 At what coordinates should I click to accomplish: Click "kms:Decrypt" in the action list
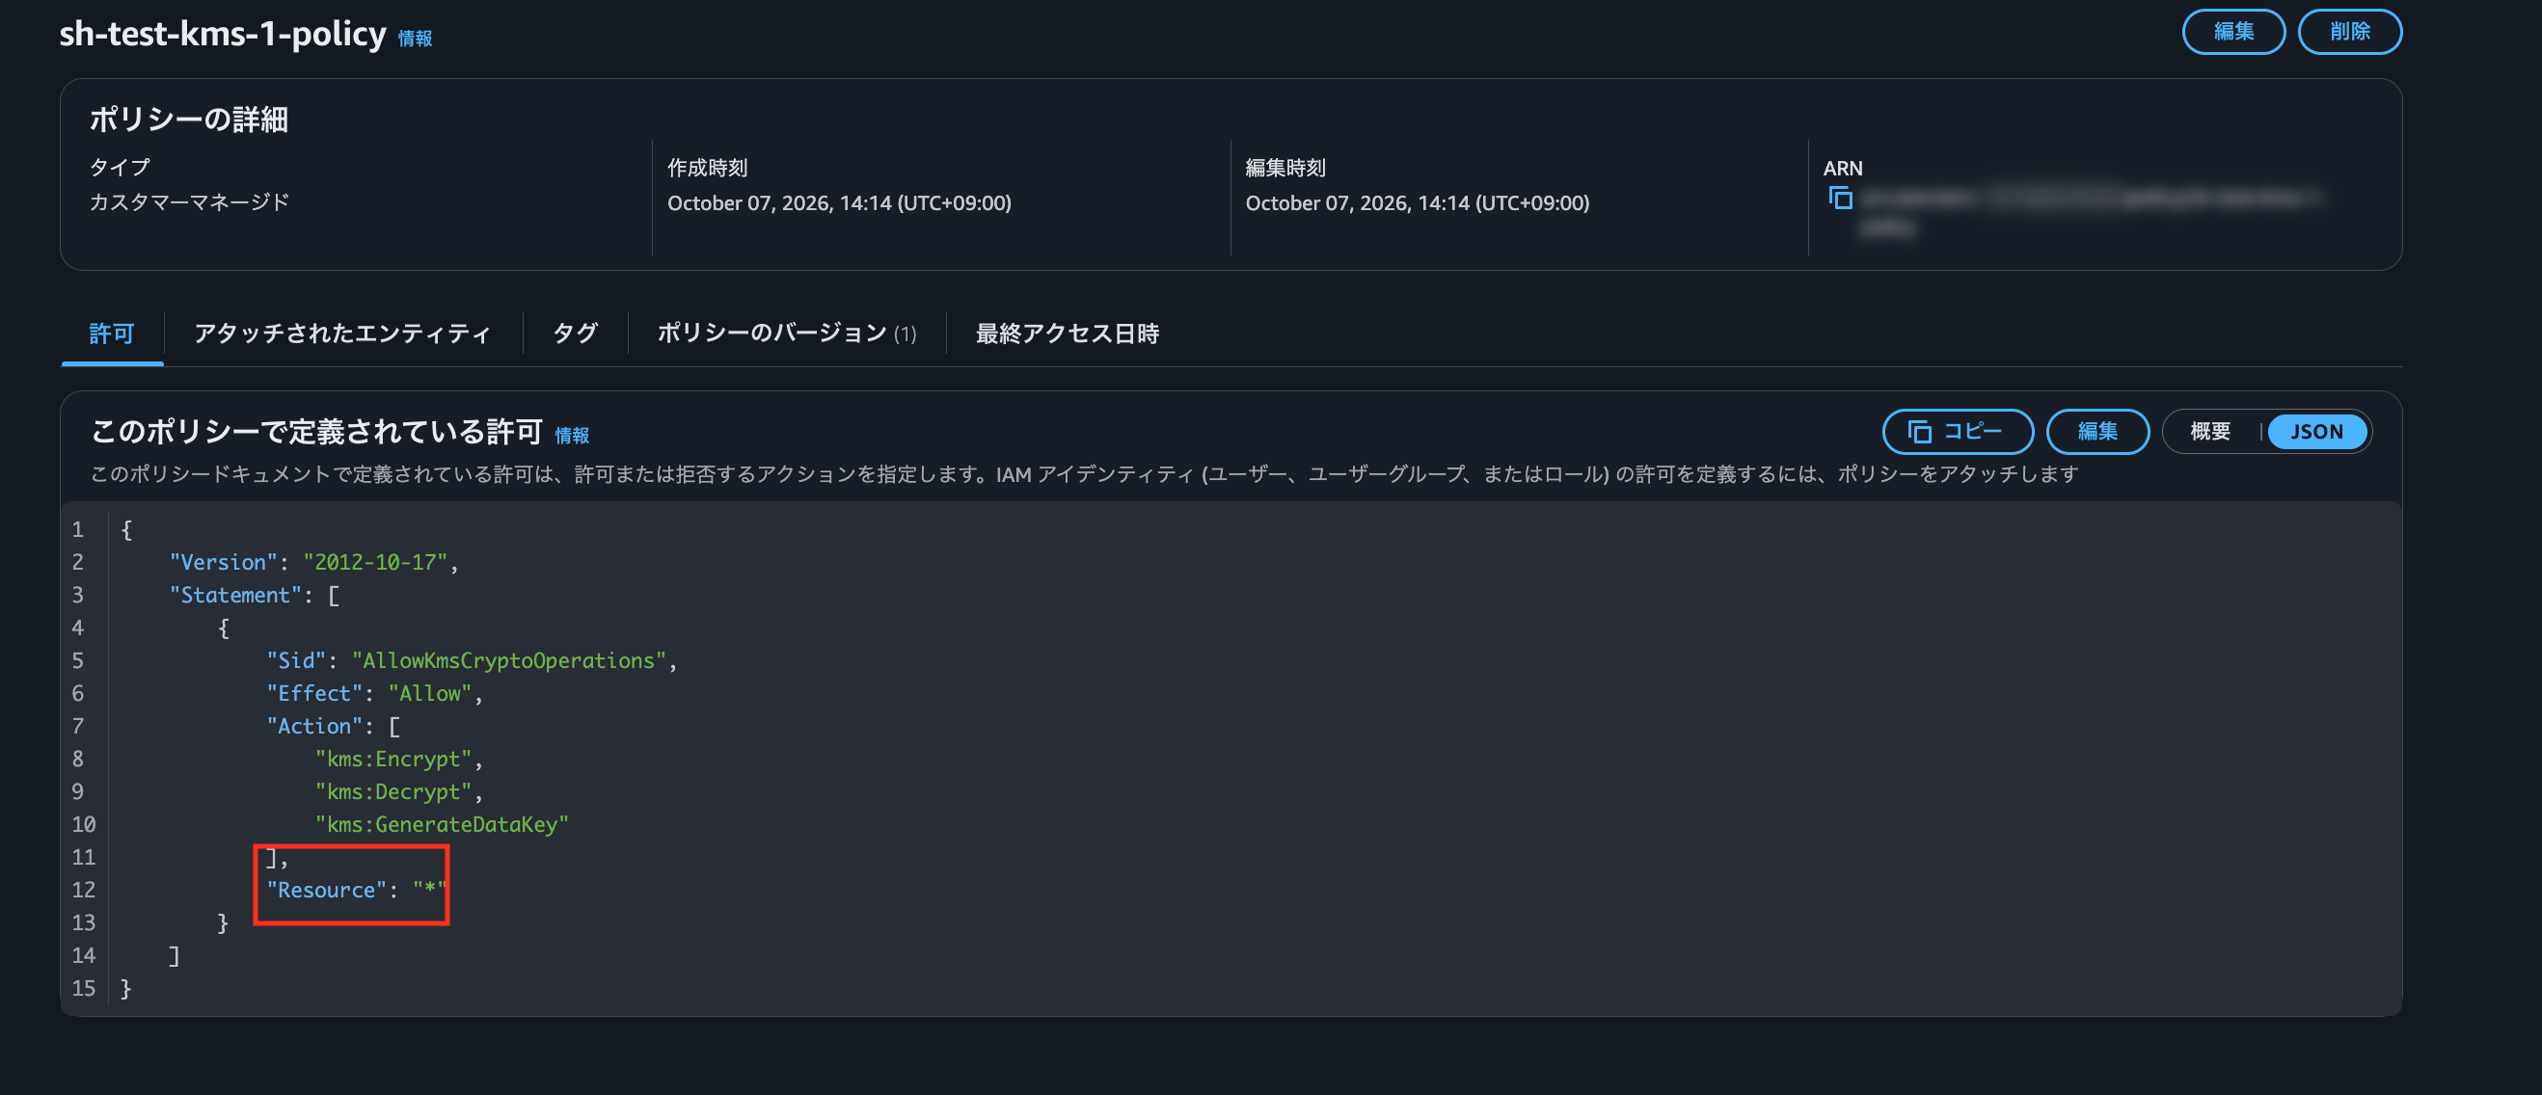click(393, 791)
